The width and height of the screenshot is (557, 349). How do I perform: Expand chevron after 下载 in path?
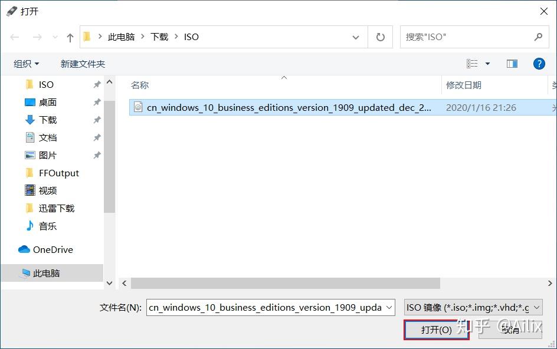tap(176, 37)
